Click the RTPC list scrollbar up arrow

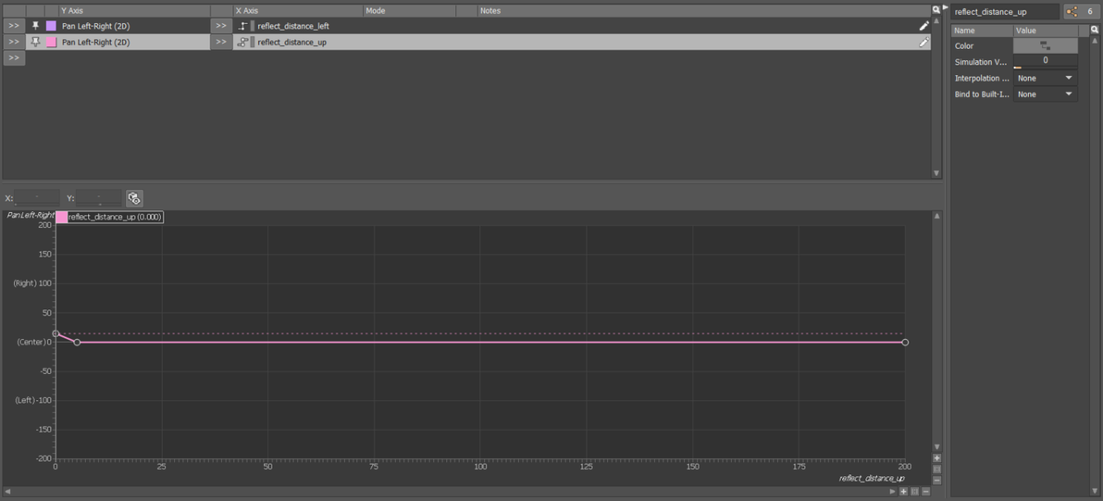[x=936, y=20]
